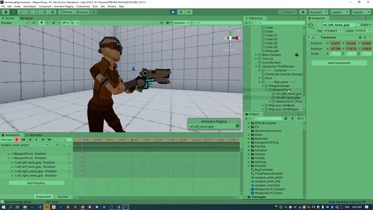This screenshot has width=373, height=210.
Task: Click the ref_left_hand_grip keyframe in overlay
Action: 237,126
